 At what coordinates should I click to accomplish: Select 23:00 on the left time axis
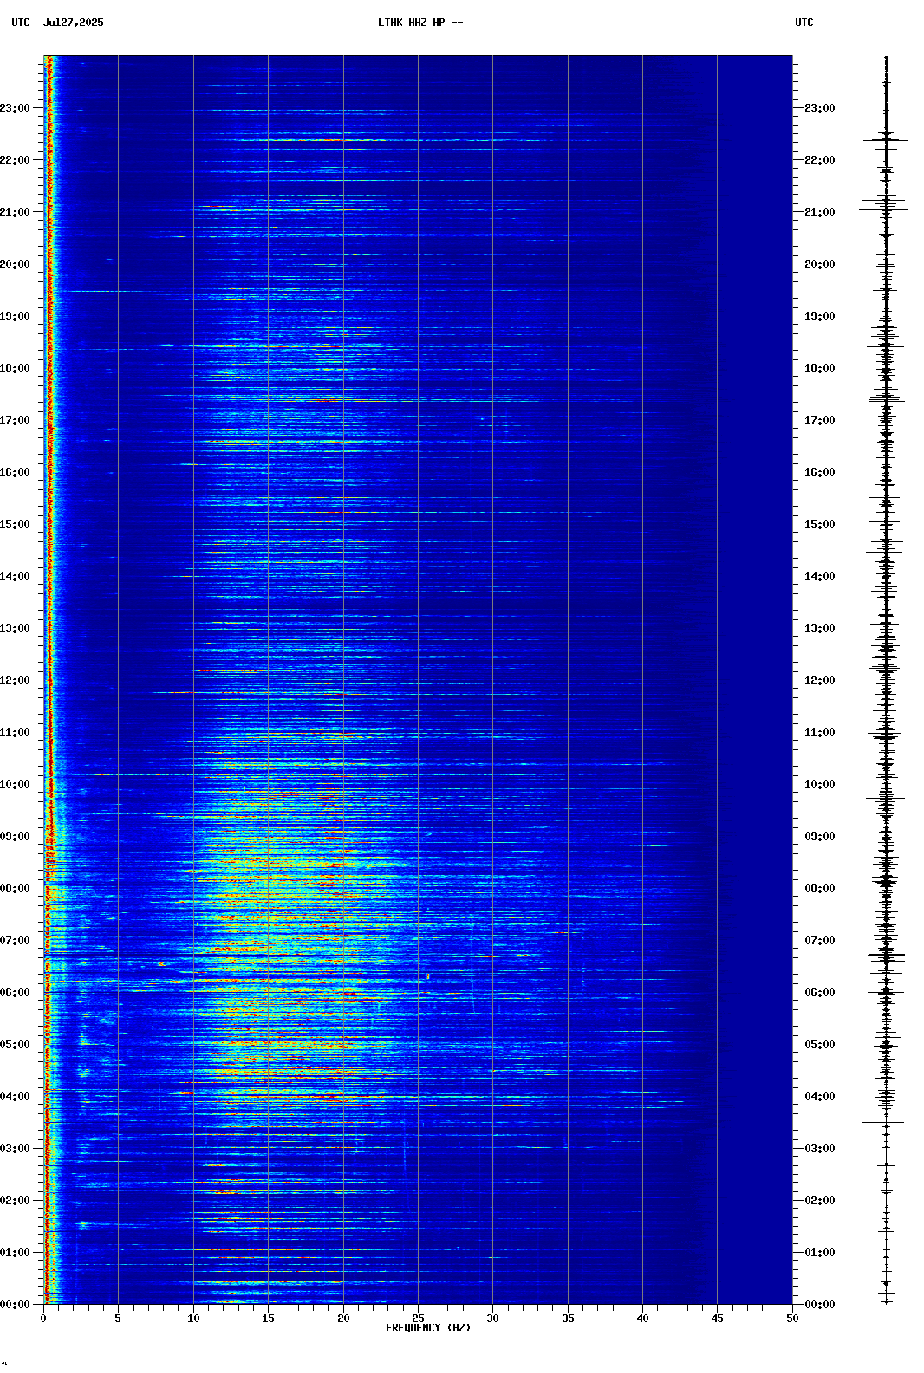(15, 108)
